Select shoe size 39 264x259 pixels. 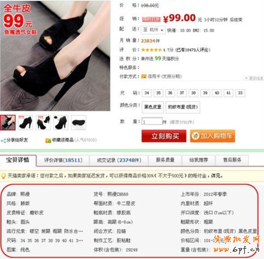pos(205,93)
